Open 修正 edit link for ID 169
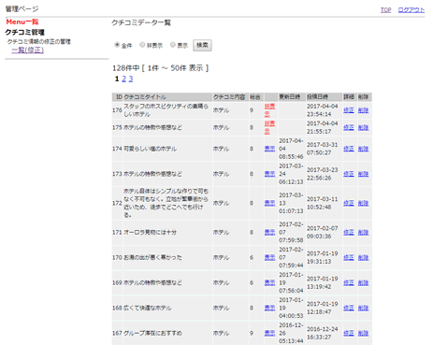 pyautogui.click(x=349, y=283)
